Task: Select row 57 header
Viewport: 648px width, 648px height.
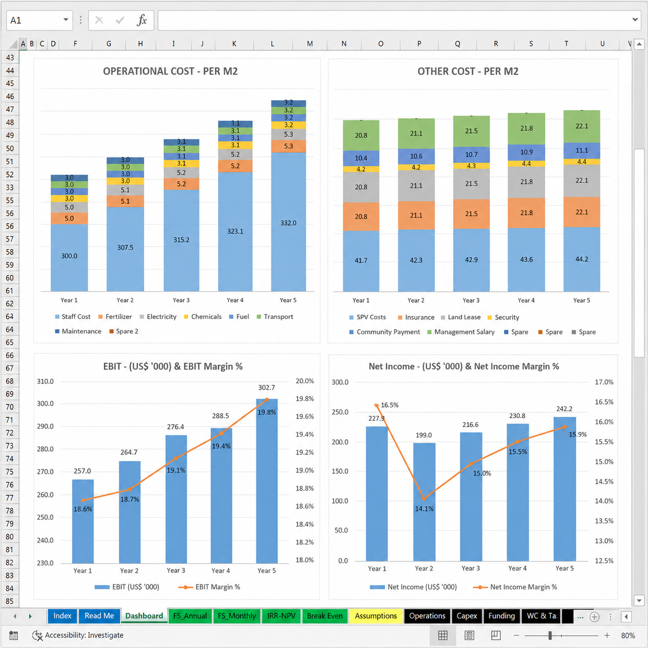Action: 10,239
